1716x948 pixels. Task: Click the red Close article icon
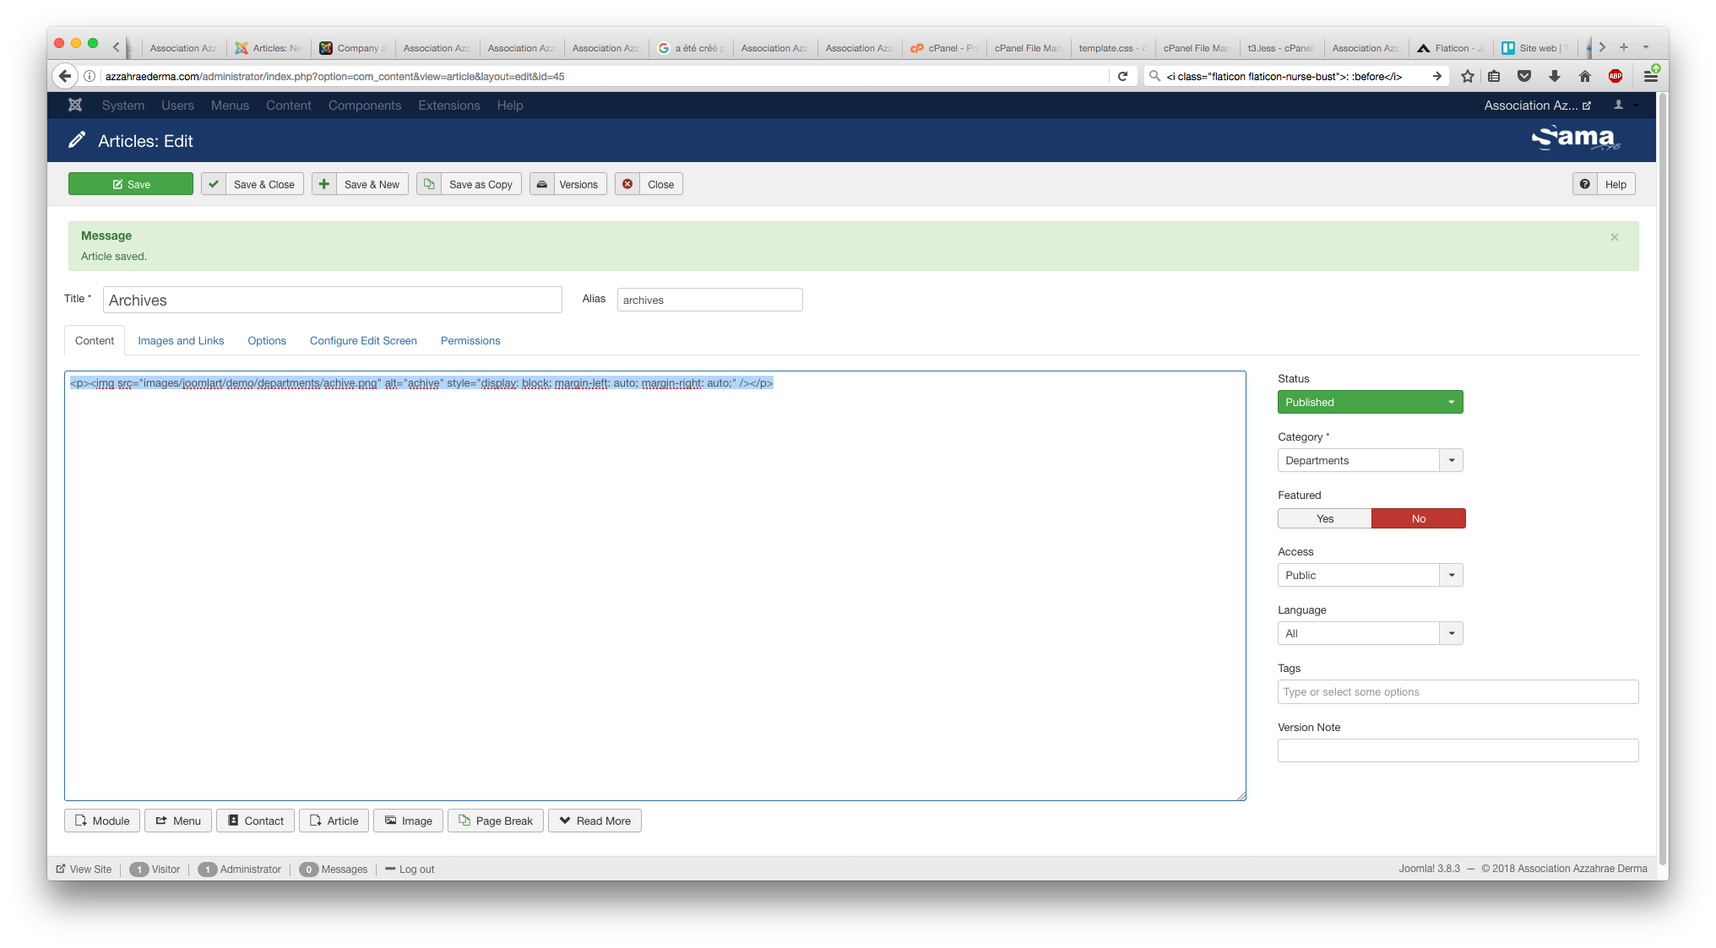pos(627,184)
